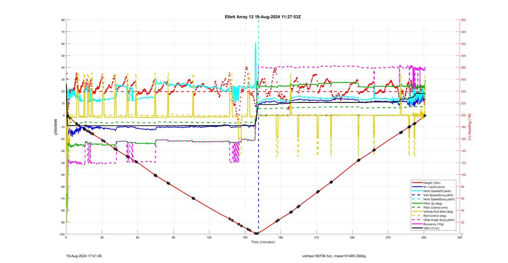Click the red line sample beside 'Height (10m)'

click(x=417, y=183)
